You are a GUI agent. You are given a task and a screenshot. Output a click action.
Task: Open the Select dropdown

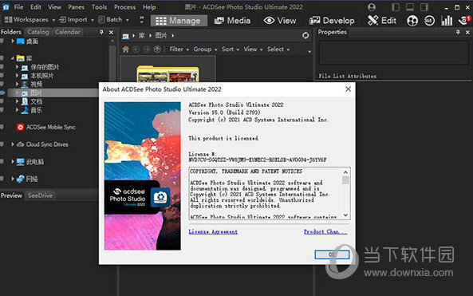(x=278, y=49)
